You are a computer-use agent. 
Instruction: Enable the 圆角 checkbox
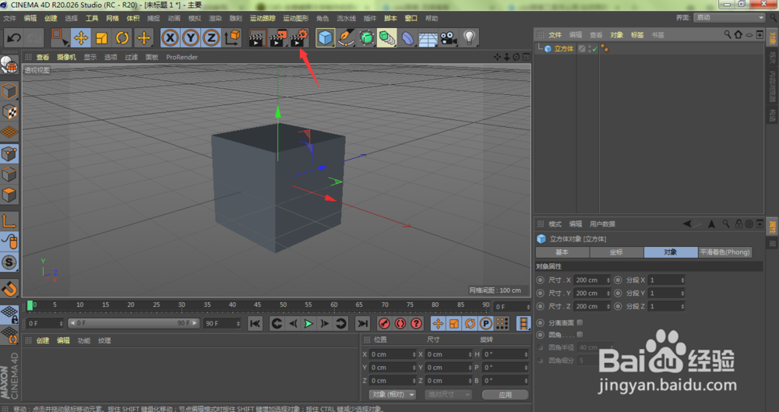click(x=580, y=335)
